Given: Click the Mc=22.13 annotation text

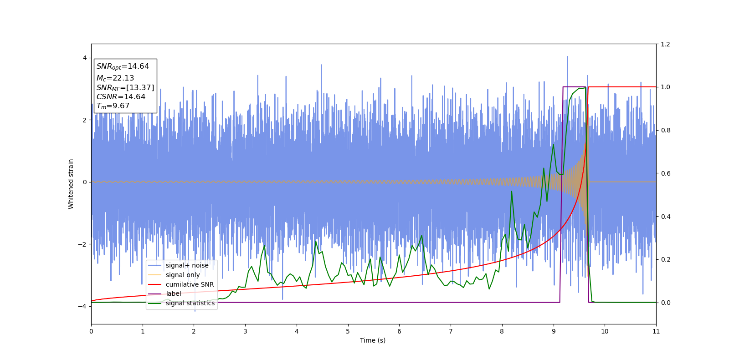Looking at the screenshot, I should pyautogui.click(x=115, y=78).
